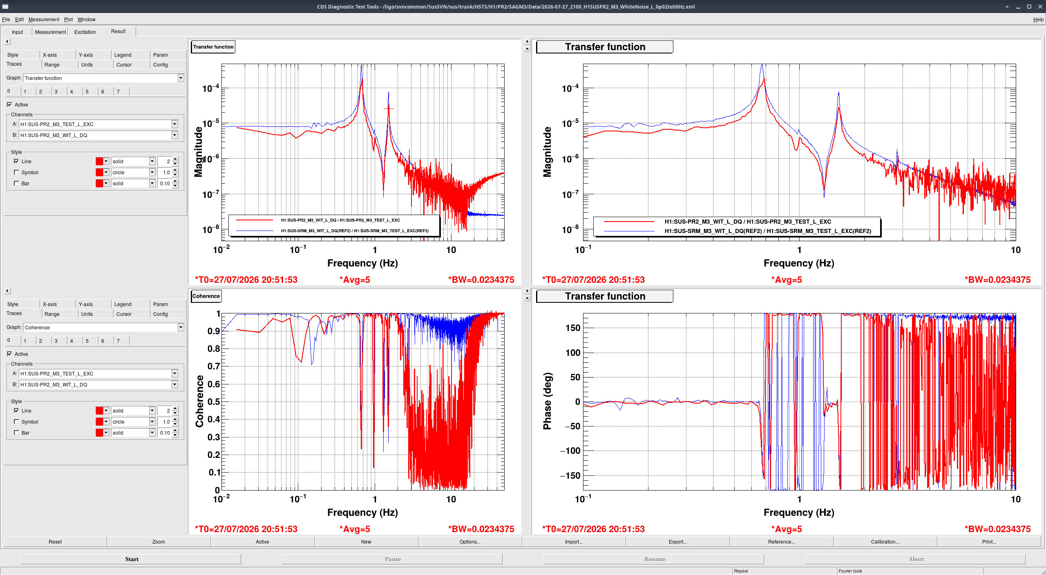
Task: Increase upper Line width stepper
Action: click(x=175, y=159)
